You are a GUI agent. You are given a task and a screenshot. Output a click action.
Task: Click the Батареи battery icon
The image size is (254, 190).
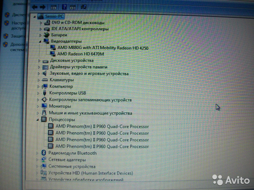[x=47, y=35]
